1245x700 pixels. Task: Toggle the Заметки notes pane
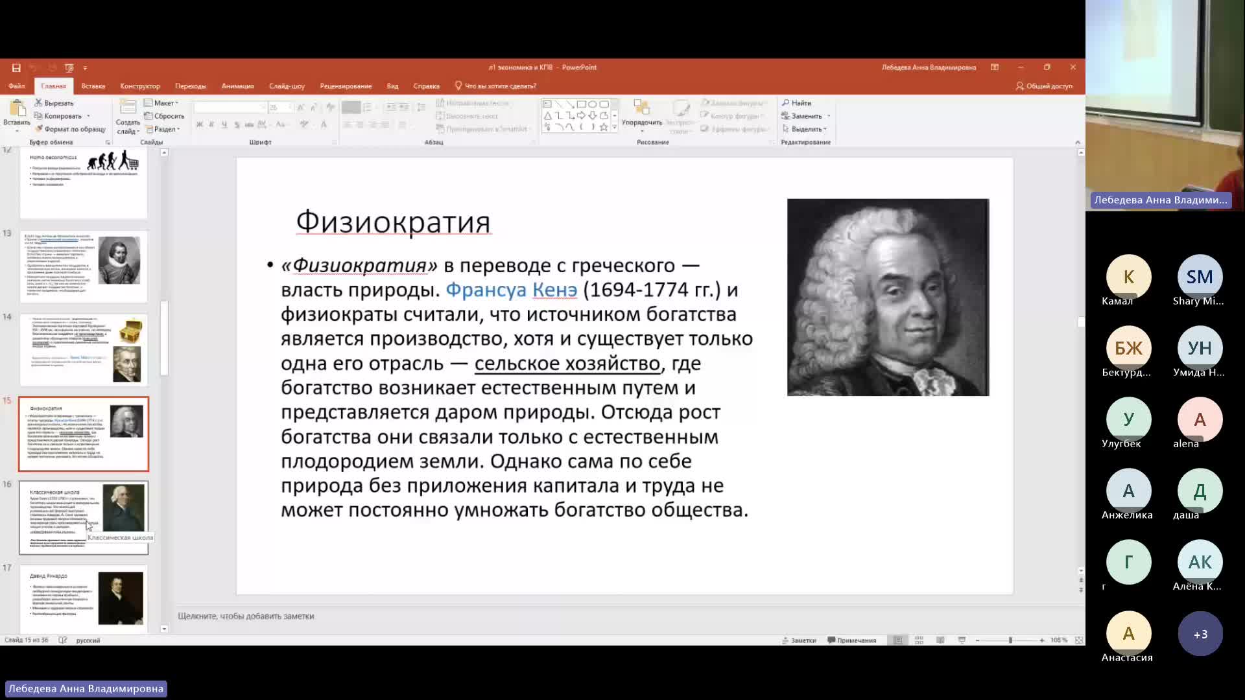799,640
